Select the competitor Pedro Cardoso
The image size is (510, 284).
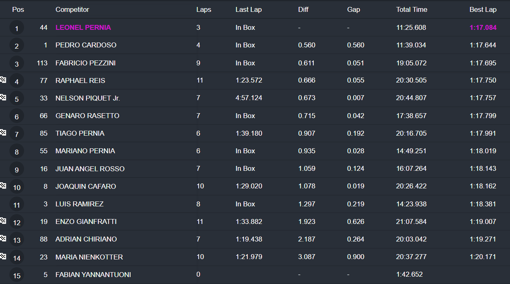pyautogui.click(x=86, y=45)
